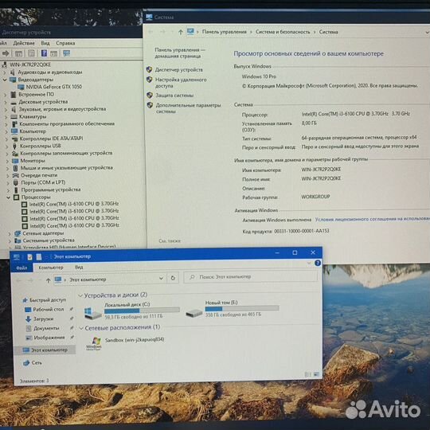This screenshot has height=430, width=430.
Task: Expand the Сетевые адаптеры node
Action: (x=10, y=233)
